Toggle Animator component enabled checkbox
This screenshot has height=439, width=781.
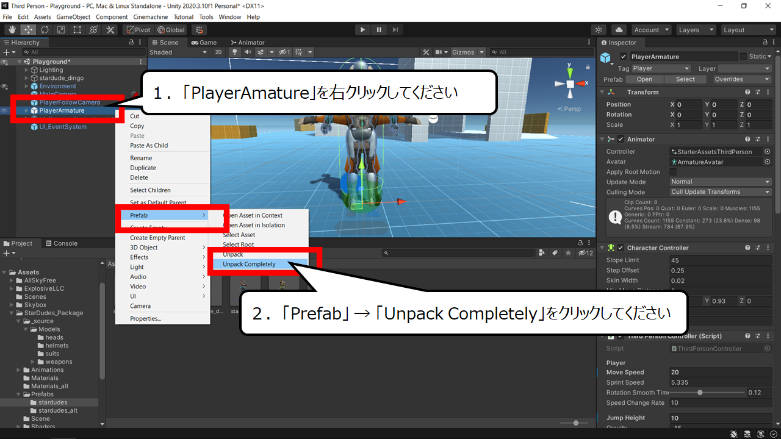pos(621,139)
